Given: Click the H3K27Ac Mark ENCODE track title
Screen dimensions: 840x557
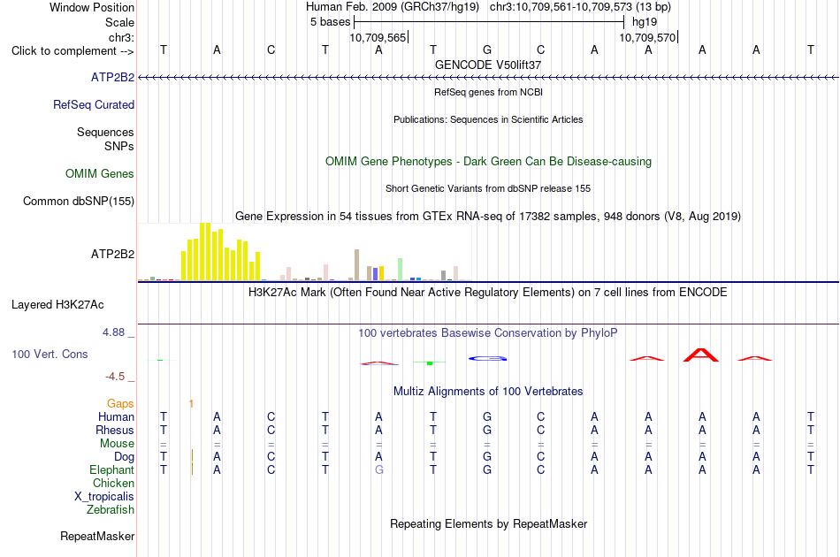Looking at the screenshot, I should pos(488,293).
